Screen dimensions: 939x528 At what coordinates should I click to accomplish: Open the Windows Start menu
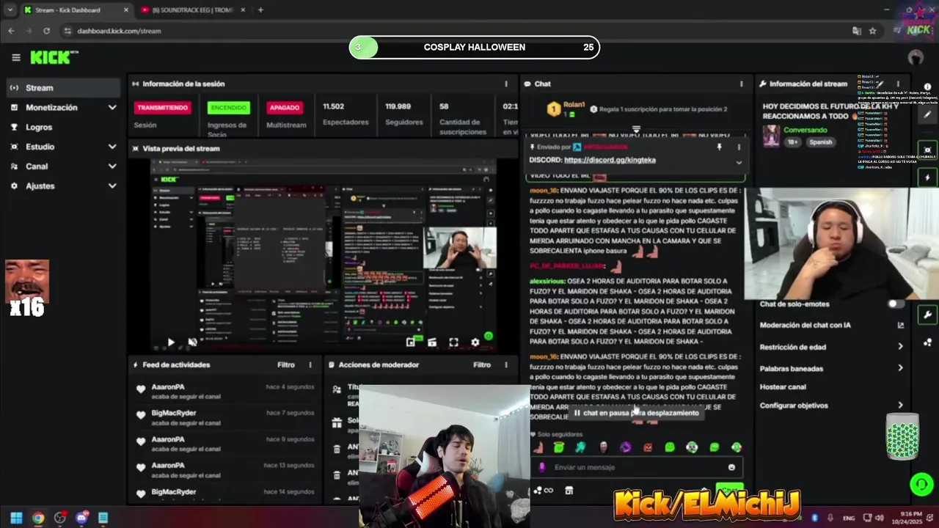tap(16, 518)
